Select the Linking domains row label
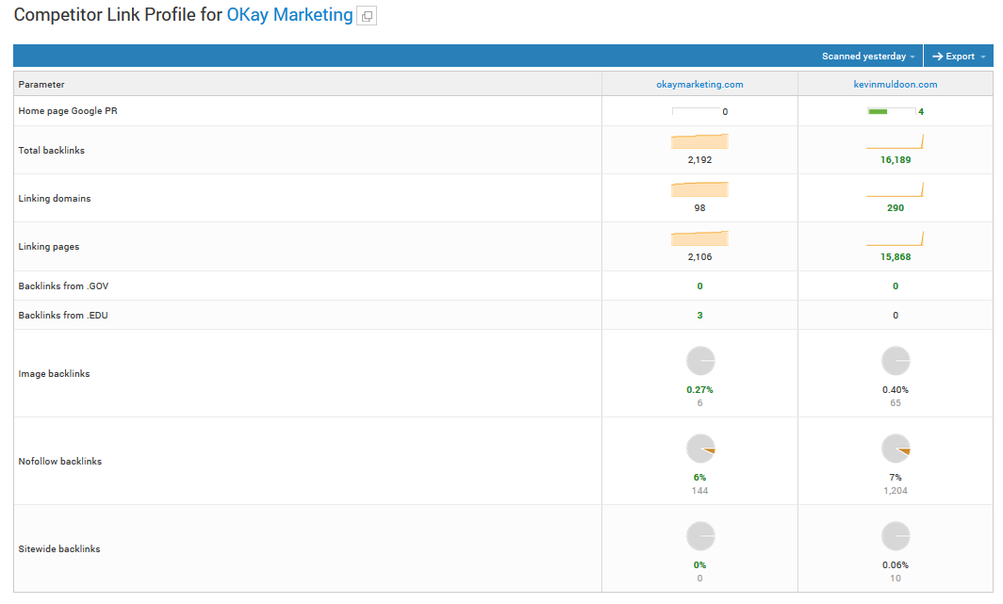 [x=55, y=199]
